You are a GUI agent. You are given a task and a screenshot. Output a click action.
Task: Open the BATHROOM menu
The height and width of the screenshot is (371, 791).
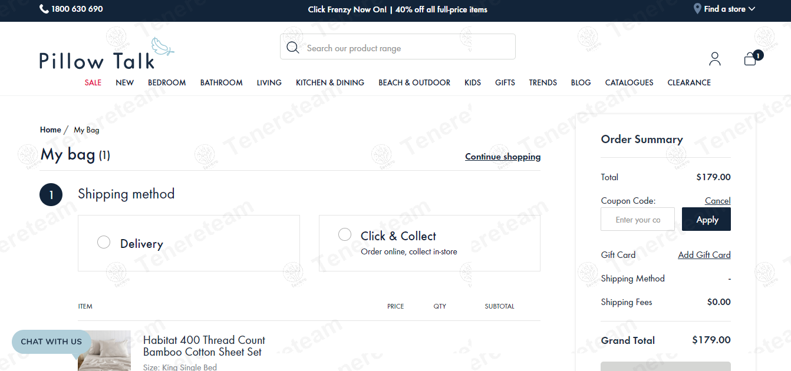click(222, 82)
